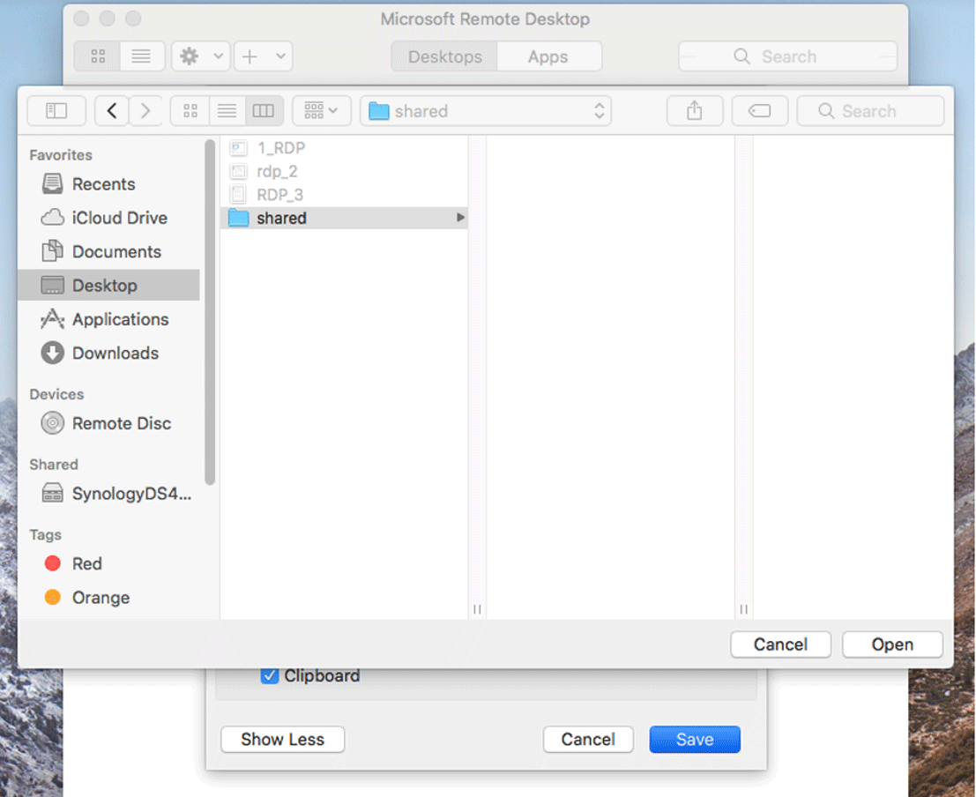Click the blue Save button
The image size is (976, 797).
tap(695, 740)
